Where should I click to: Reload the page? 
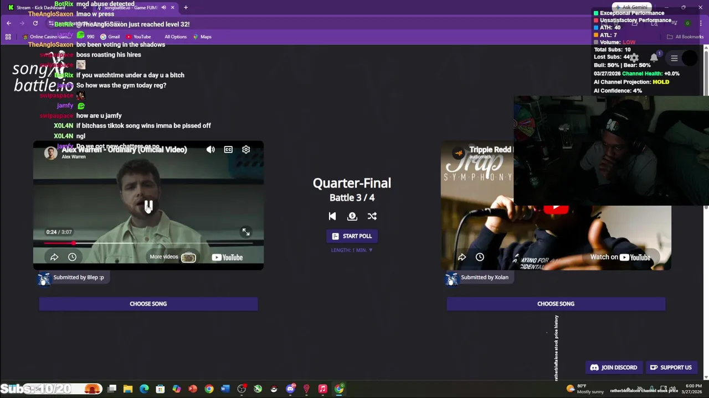(35, 23)
